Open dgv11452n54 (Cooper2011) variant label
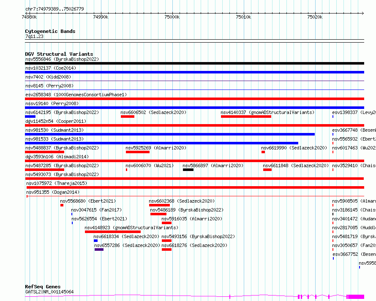Screen dimensions: 376x301 [x=56, y=121]
